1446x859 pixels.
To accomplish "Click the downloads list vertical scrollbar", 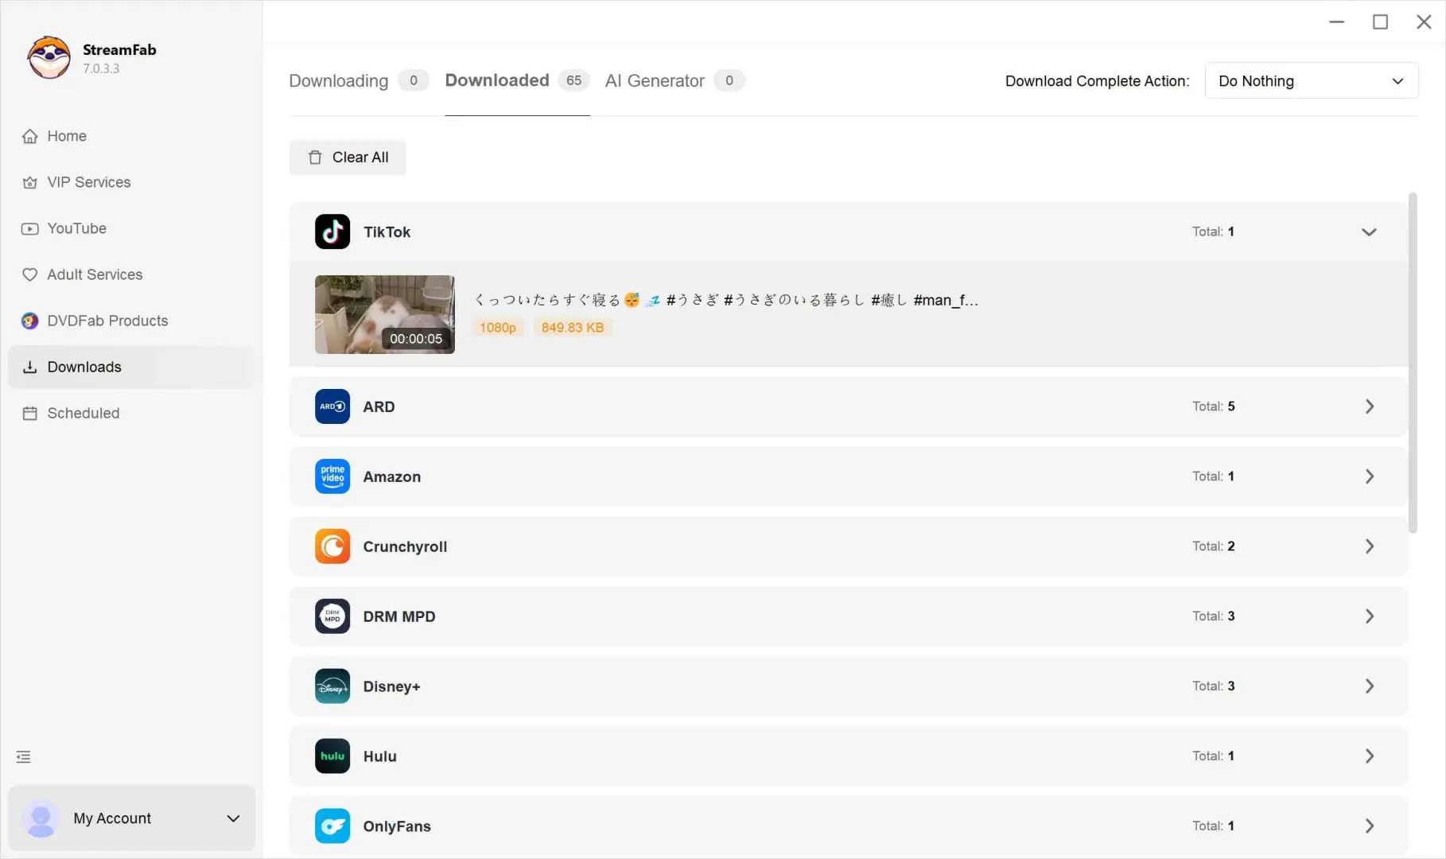I will click(x=1413, y=363).
